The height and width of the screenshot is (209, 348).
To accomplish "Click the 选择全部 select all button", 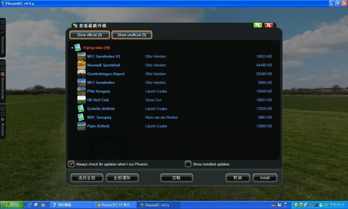I will (87, 178).
